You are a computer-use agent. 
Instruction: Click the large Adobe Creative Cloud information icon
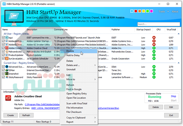8,98
